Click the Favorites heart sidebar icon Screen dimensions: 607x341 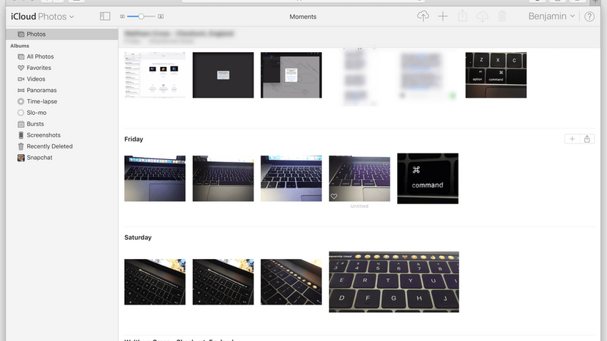pos(21,68)
